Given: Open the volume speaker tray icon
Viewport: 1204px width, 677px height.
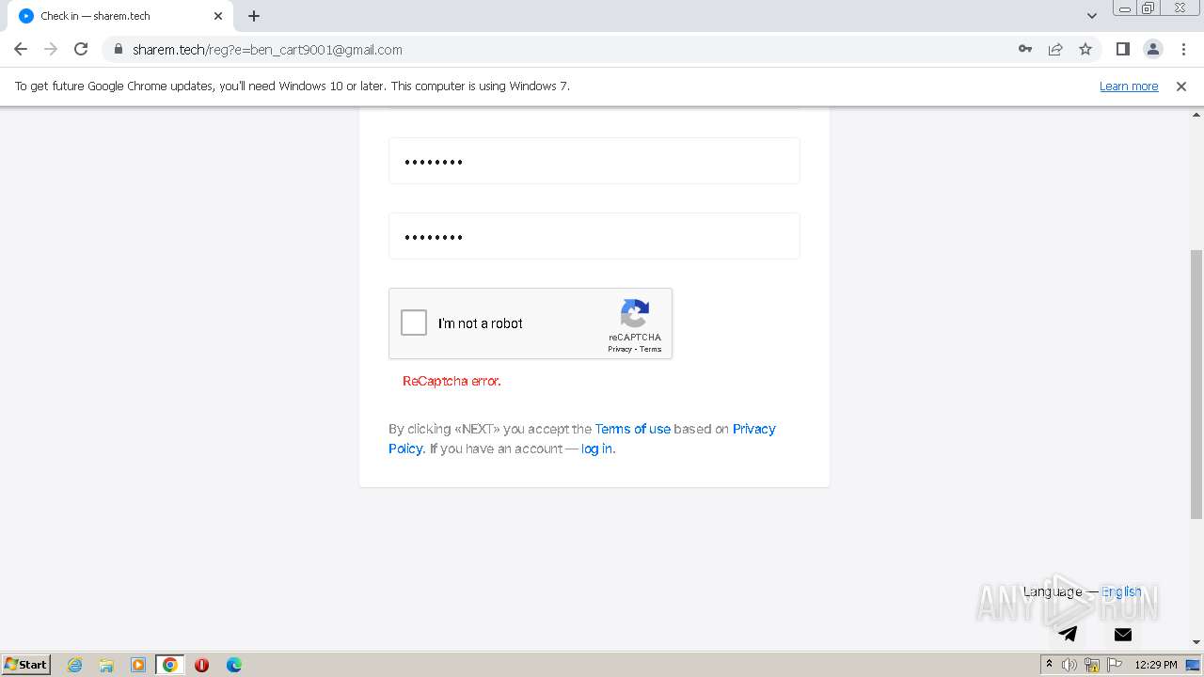Looking at the screenshot, I should click(x=1069, y=665).
